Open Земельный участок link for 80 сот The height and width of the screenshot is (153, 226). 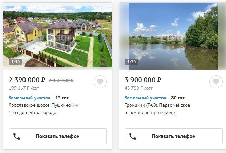click(145, 98)
